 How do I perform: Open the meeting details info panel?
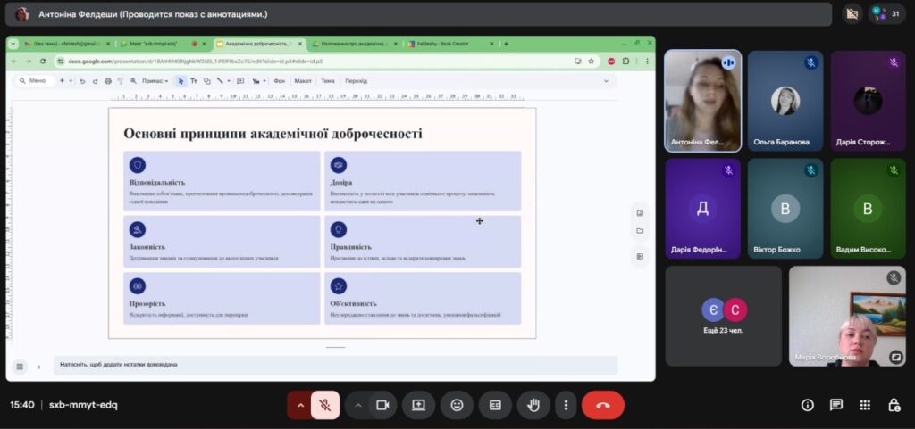(808, 405)
